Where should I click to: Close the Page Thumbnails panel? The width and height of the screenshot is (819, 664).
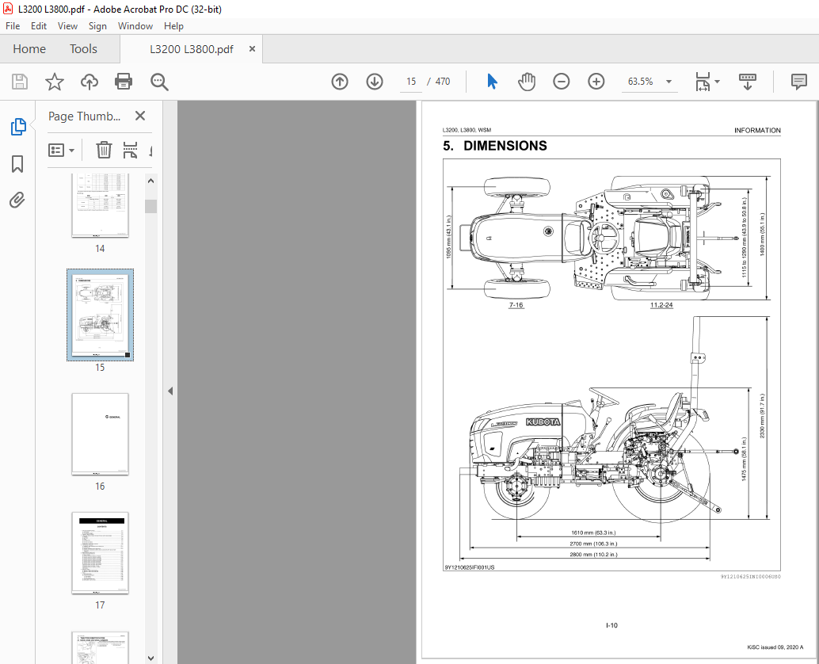140,116
